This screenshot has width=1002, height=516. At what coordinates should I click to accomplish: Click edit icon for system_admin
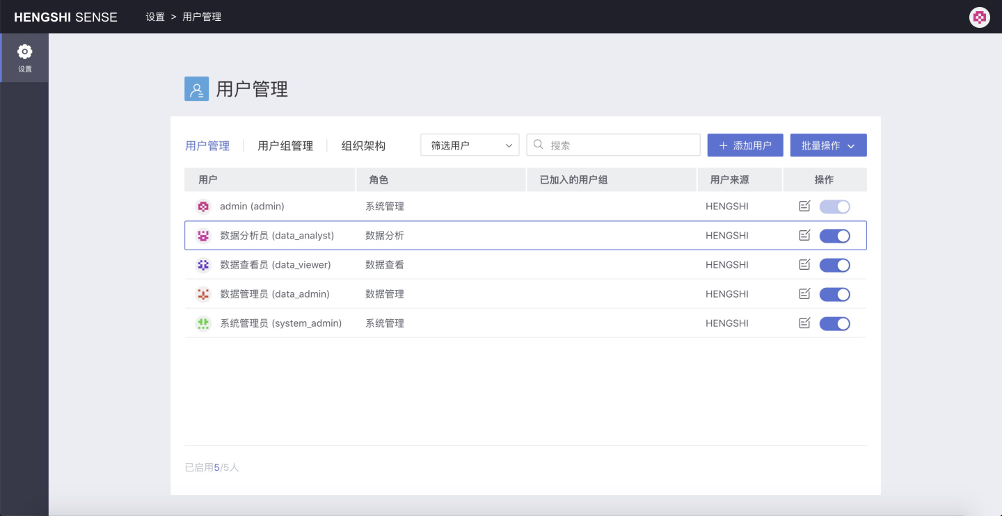(x=804, y=323)
